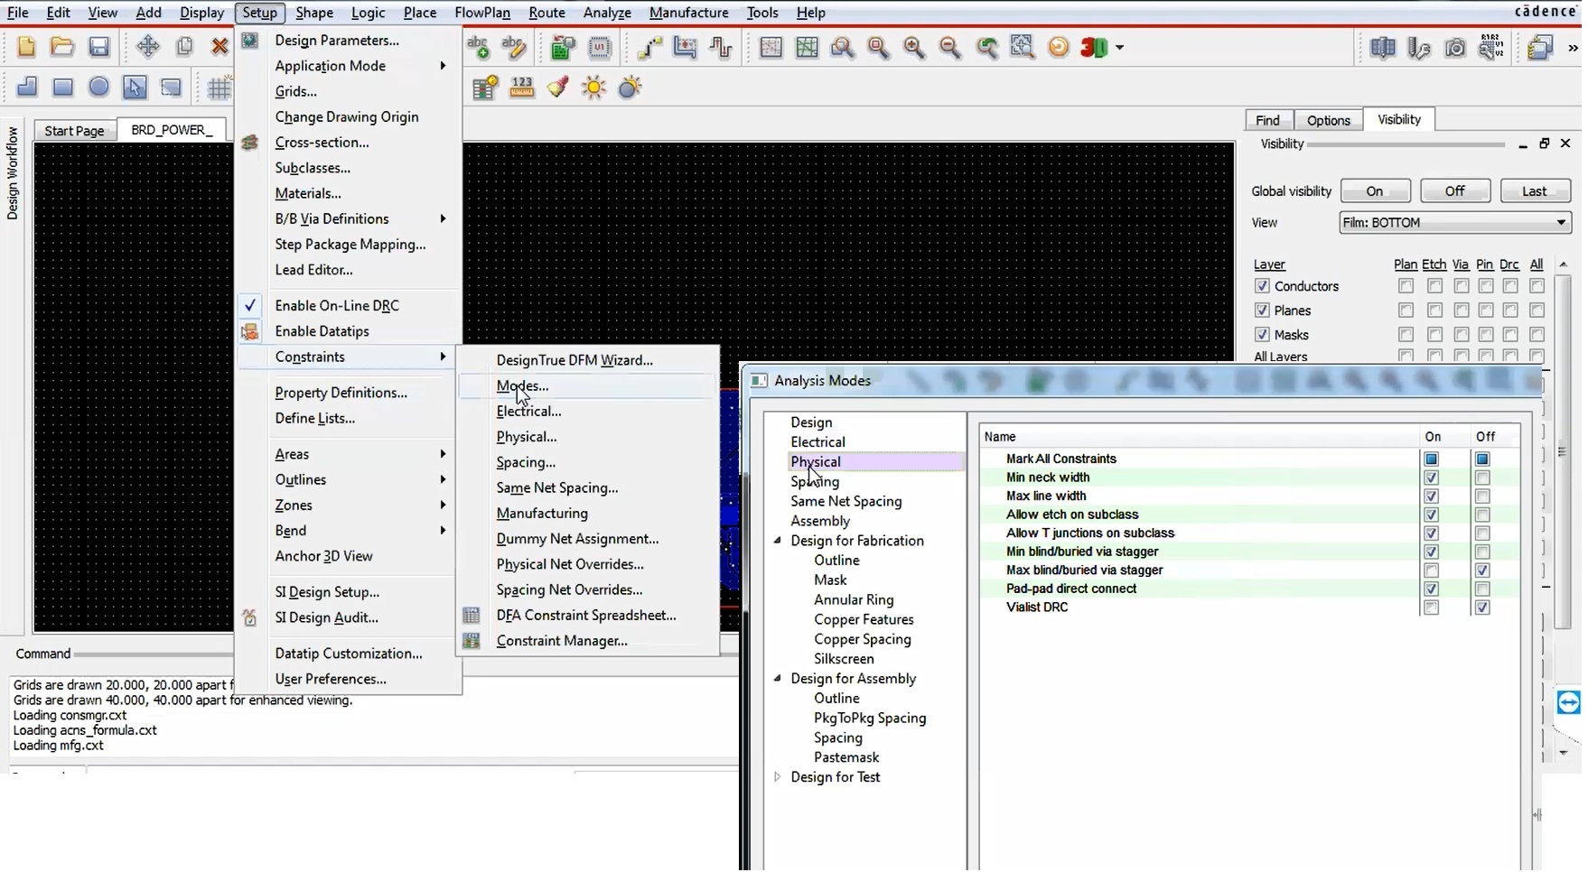
Task: Click the Save design icon
Action: (x=99, y=47)
